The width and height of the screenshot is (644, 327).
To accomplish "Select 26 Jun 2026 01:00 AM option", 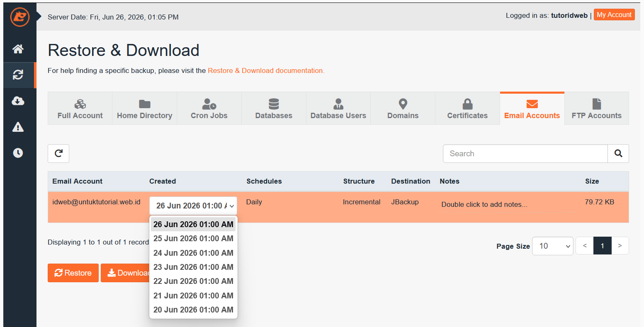I will pyautogui.click(x=193, y=224).
